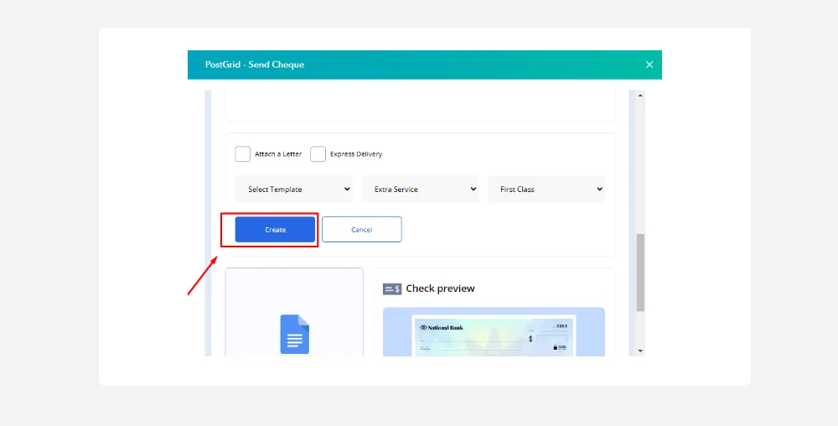Click the Check preview cheque icon
The width and height of the screenshot is (838, 426).
point(392,288)
